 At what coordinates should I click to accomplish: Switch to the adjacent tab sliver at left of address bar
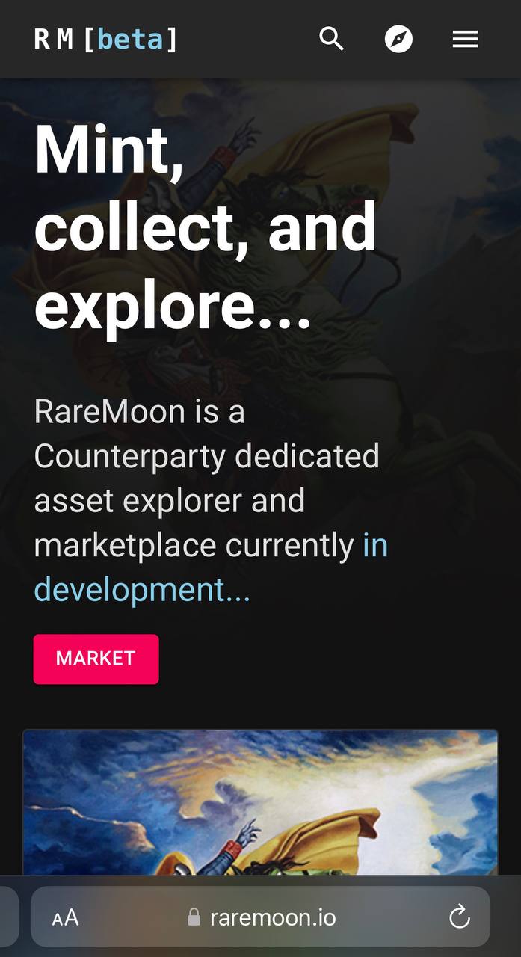(8, 917)
